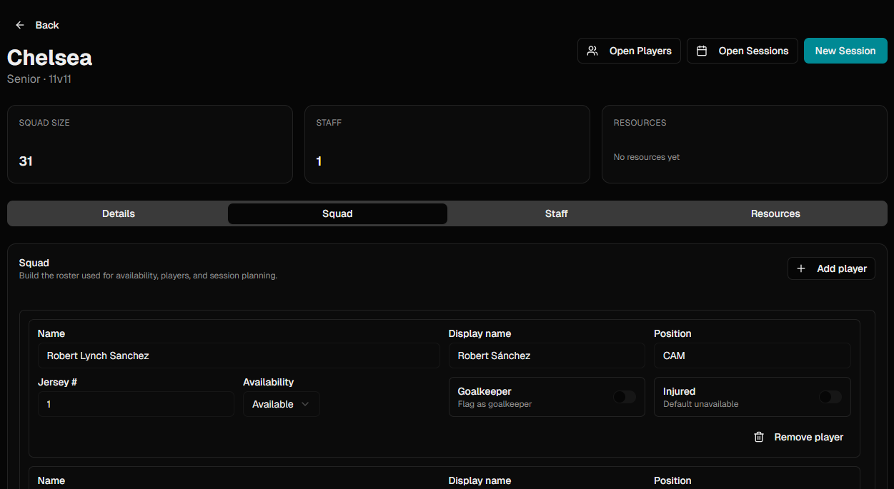
Task: Click the Back link text
Action: [47, 25]
